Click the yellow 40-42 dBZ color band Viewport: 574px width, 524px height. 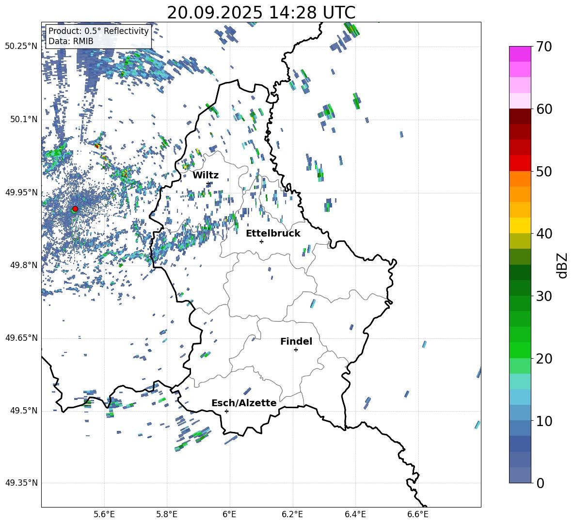[x=520, y=225]
